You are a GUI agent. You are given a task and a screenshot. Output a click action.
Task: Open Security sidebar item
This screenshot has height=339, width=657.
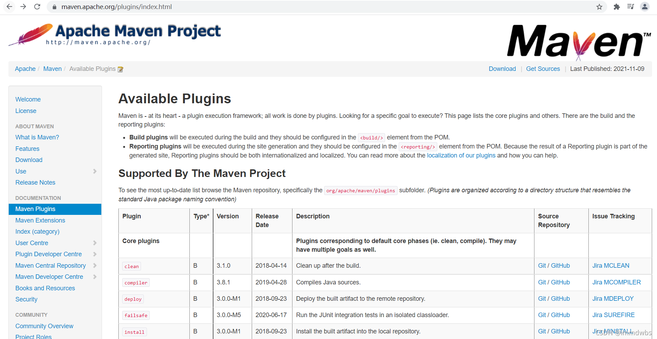click(x=26, y=299)
